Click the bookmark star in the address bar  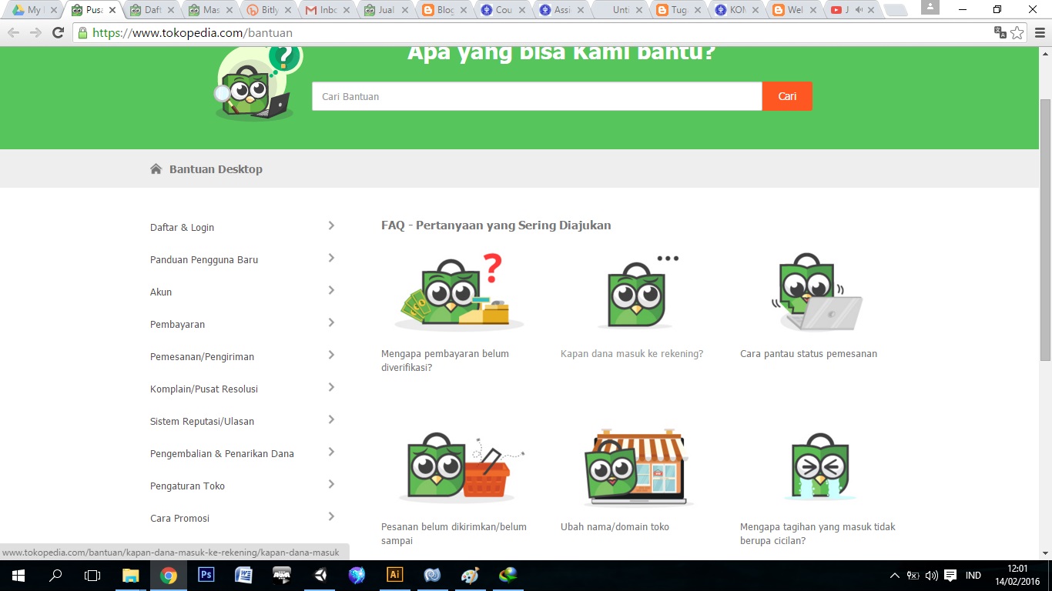(1018, 33)
